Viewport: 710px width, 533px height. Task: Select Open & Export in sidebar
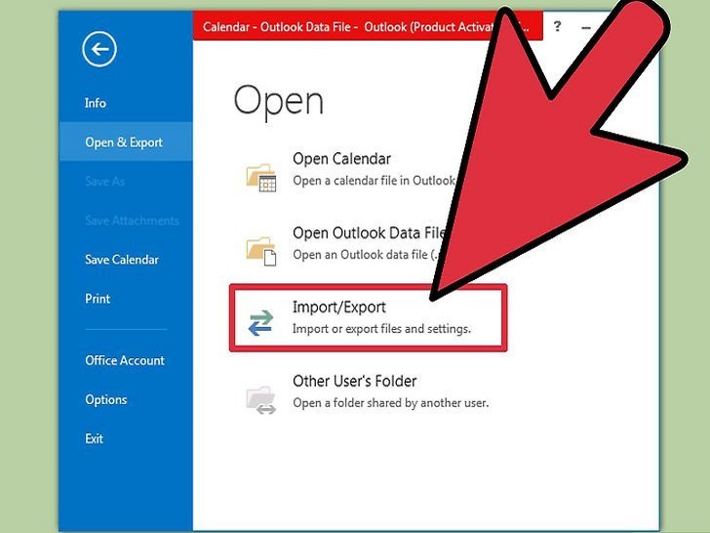124,143
